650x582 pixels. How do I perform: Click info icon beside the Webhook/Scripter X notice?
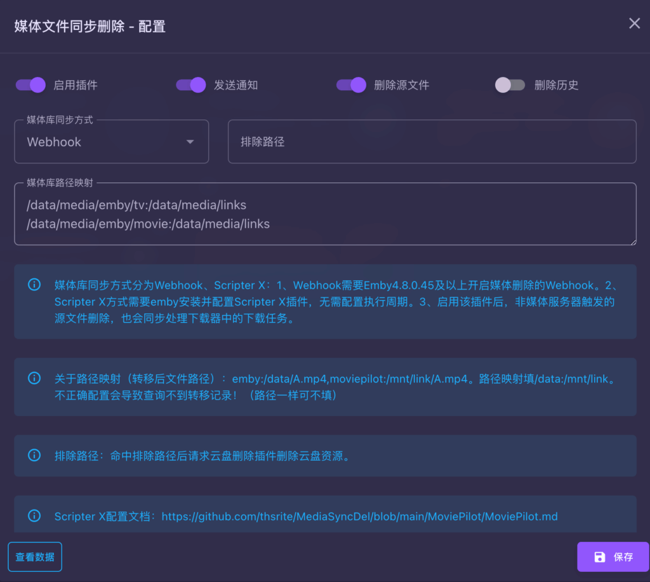pos(34,284)
